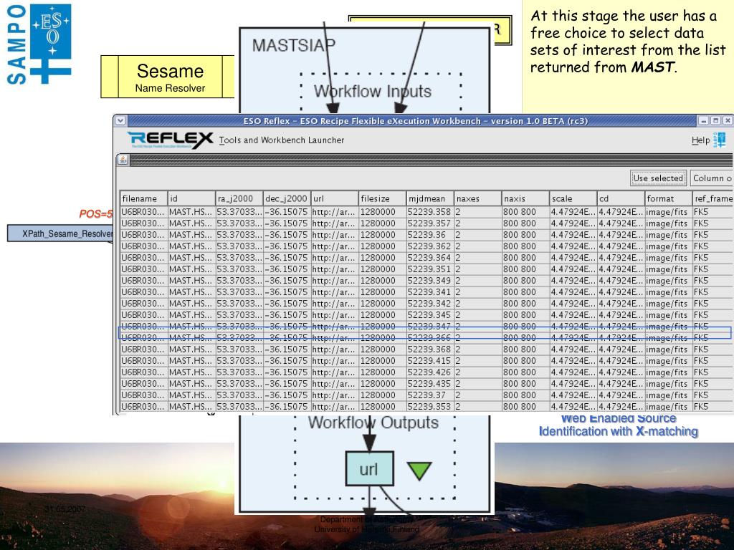Select the cell with mjdmean 52239.342
The image size is (734, 550).
430,304
